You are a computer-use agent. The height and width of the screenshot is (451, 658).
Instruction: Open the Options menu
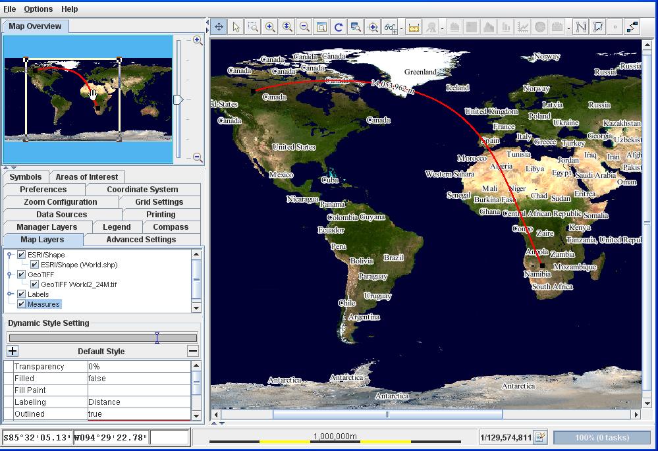pyautogui.click(x=38, y=9)
